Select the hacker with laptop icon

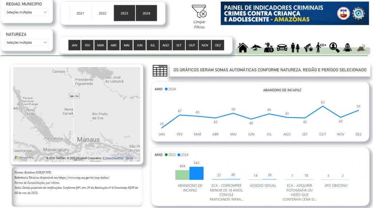click(x=348, y=47)
